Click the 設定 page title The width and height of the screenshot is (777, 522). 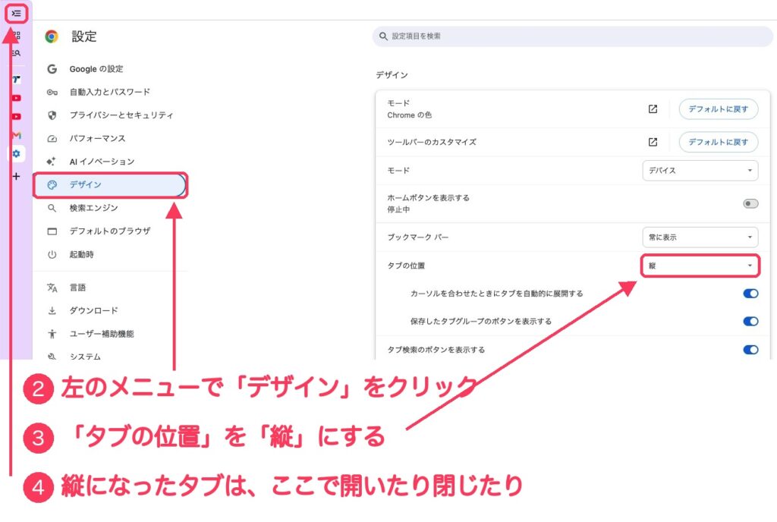[x=83, y=36]
